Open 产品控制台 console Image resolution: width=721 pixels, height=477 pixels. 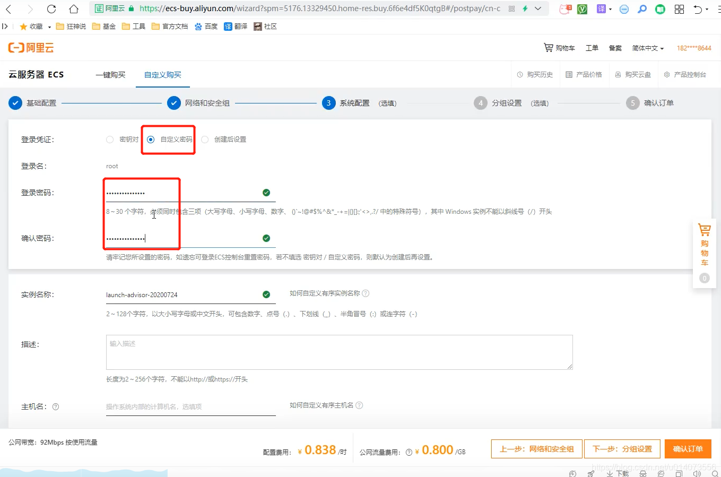coord(685,75)
